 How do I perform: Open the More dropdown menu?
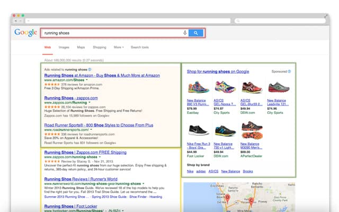[x=119, y=47]
